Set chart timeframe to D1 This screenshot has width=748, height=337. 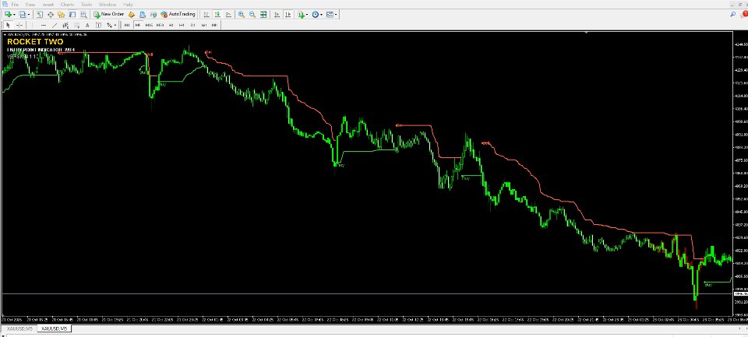click(192, 25)
